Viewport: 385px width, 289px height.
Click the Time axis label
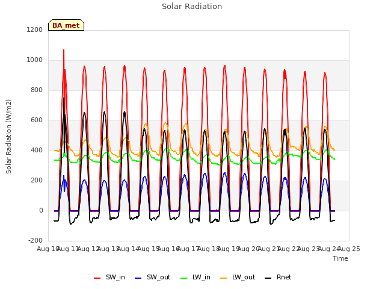click(340, 258)
